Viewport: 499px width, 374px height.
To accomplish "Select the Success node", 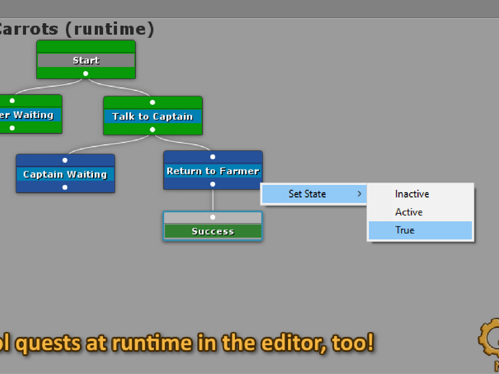I will tap(213, 226).
